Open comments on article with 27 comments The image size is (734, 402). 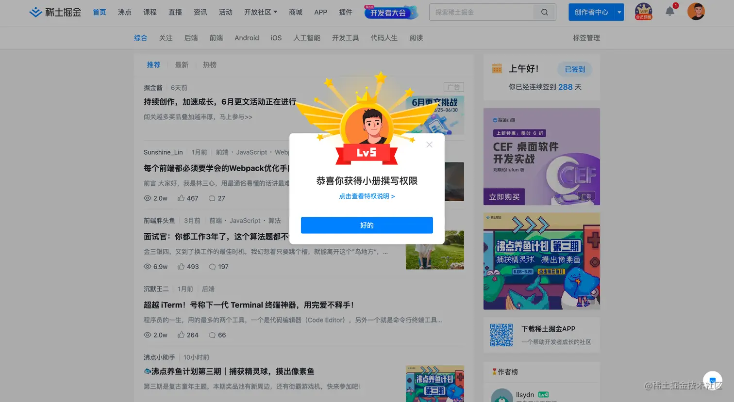tap(217, 198)
